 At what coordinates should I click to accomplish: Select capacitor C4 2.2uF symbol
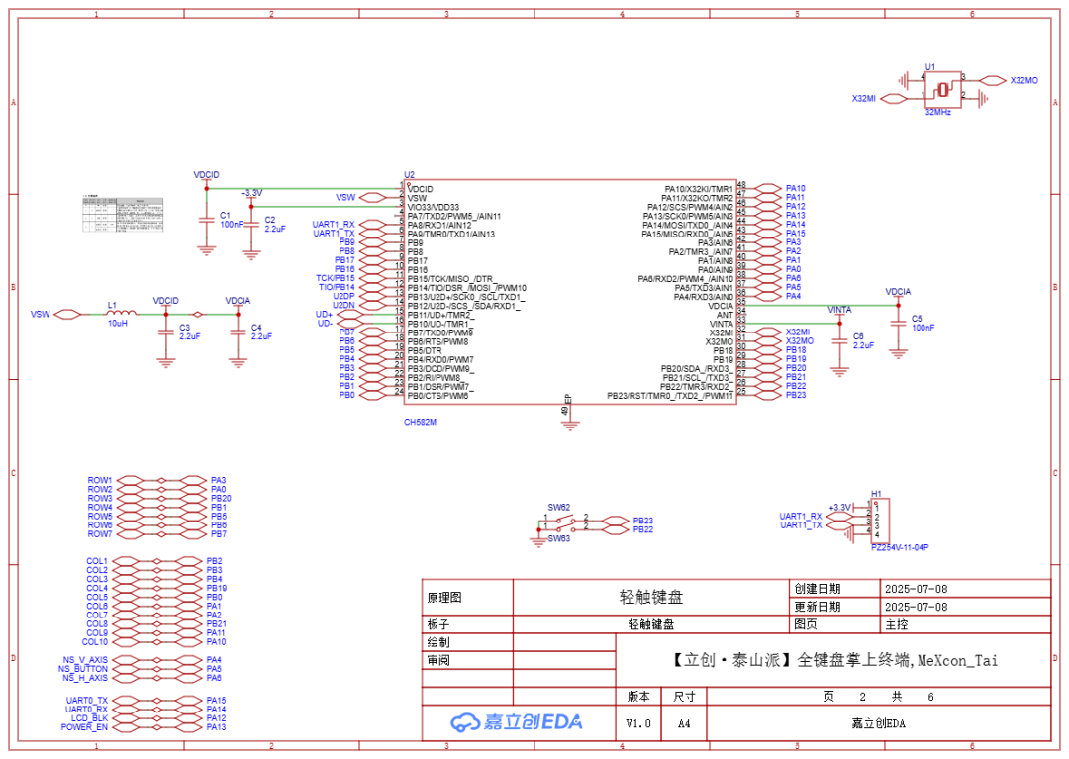click(x=237, y=332)
